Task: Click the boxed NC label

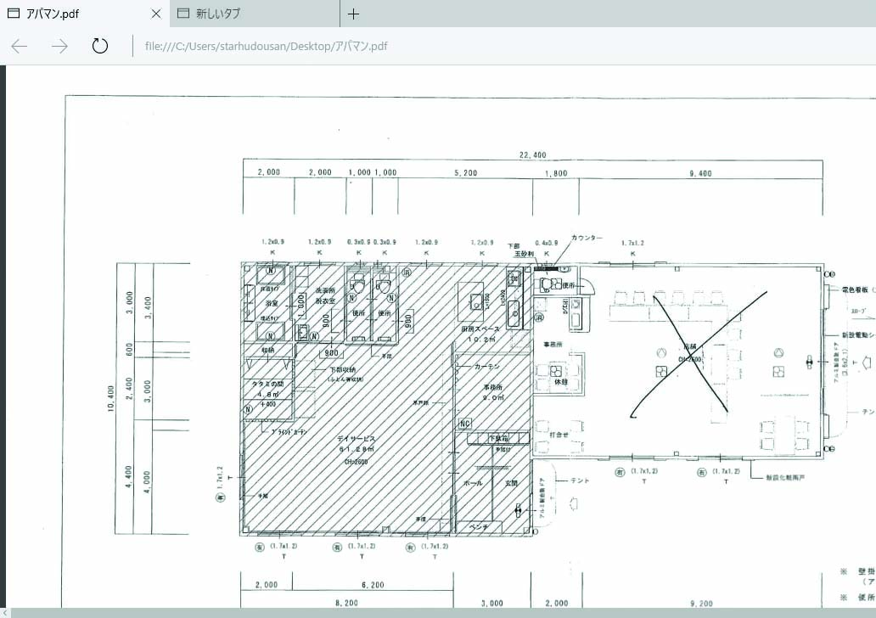Action: click(x=465, y=424)
